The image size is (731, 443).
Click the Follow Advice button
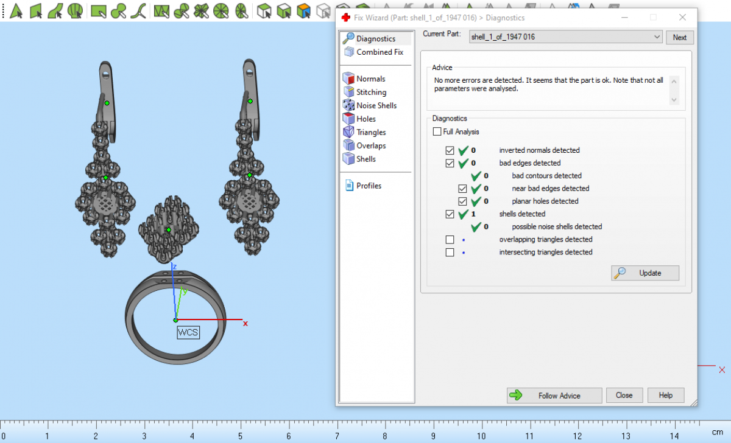point(554,396)
